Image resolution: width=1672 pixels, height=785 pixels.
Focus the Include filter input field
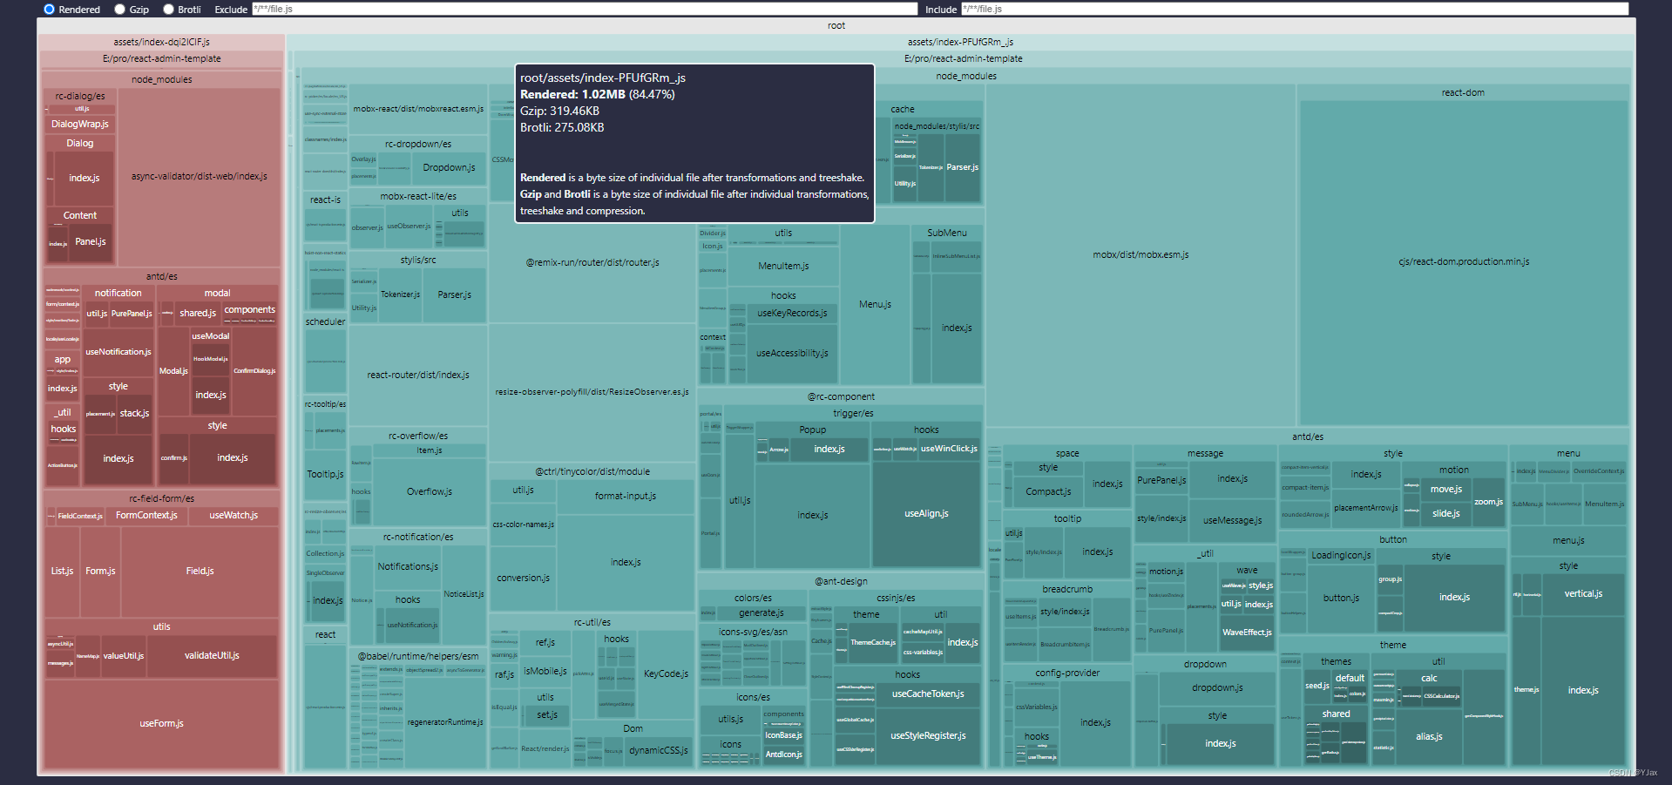1295,9
